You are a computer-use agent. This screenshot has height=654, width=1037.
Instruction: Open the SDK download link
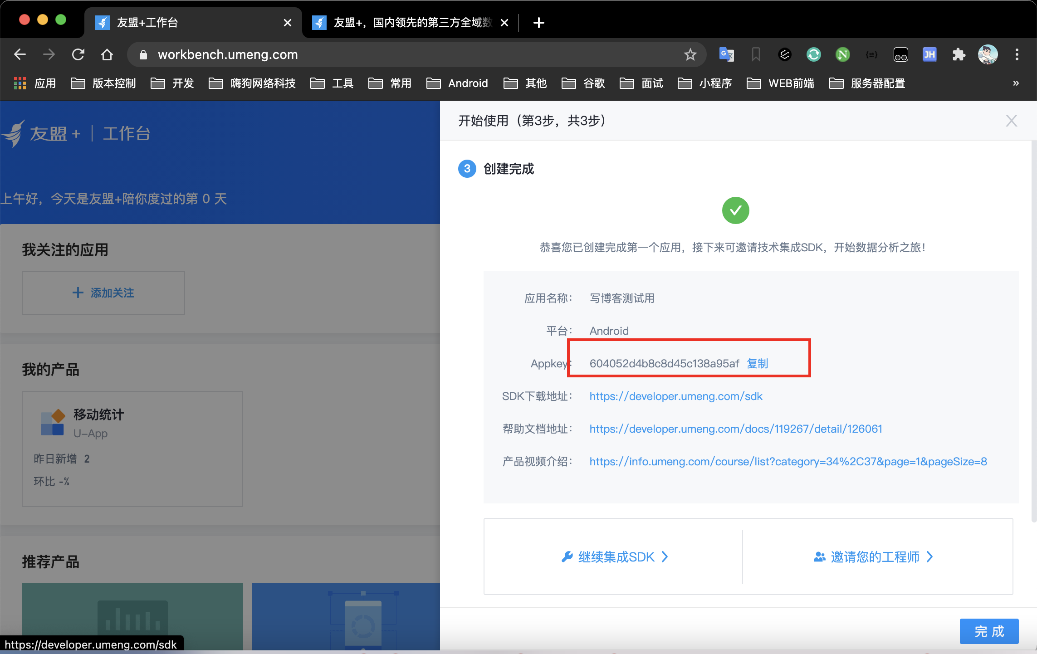pyautogui.click(x=676, y=396)
